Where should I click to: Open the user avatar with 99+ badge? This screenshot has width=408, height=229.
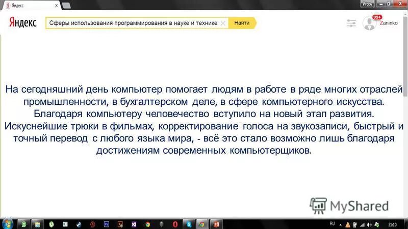[x=370, y=23]
